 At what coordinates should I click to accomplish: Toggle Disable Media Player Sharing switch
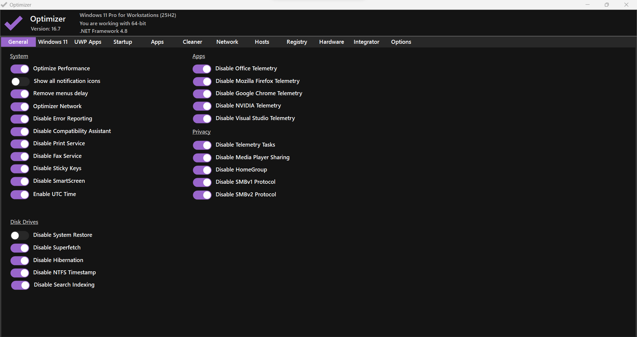202,158
